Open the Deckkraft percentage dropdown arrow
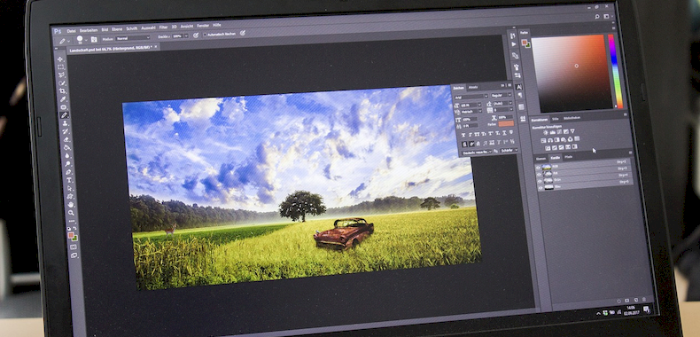 pyautogui.click(x=187, y=35)
